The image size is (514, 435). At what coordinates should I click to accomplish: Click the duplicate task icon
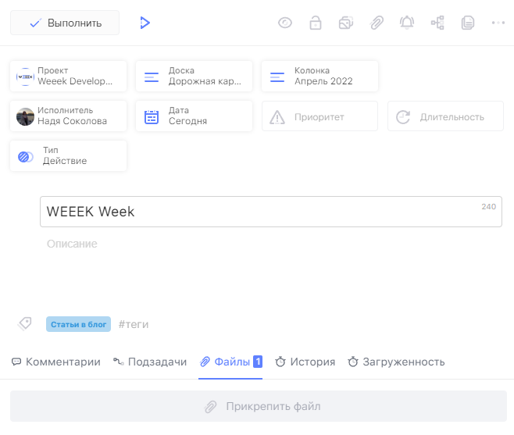click(x=345, y=23)
